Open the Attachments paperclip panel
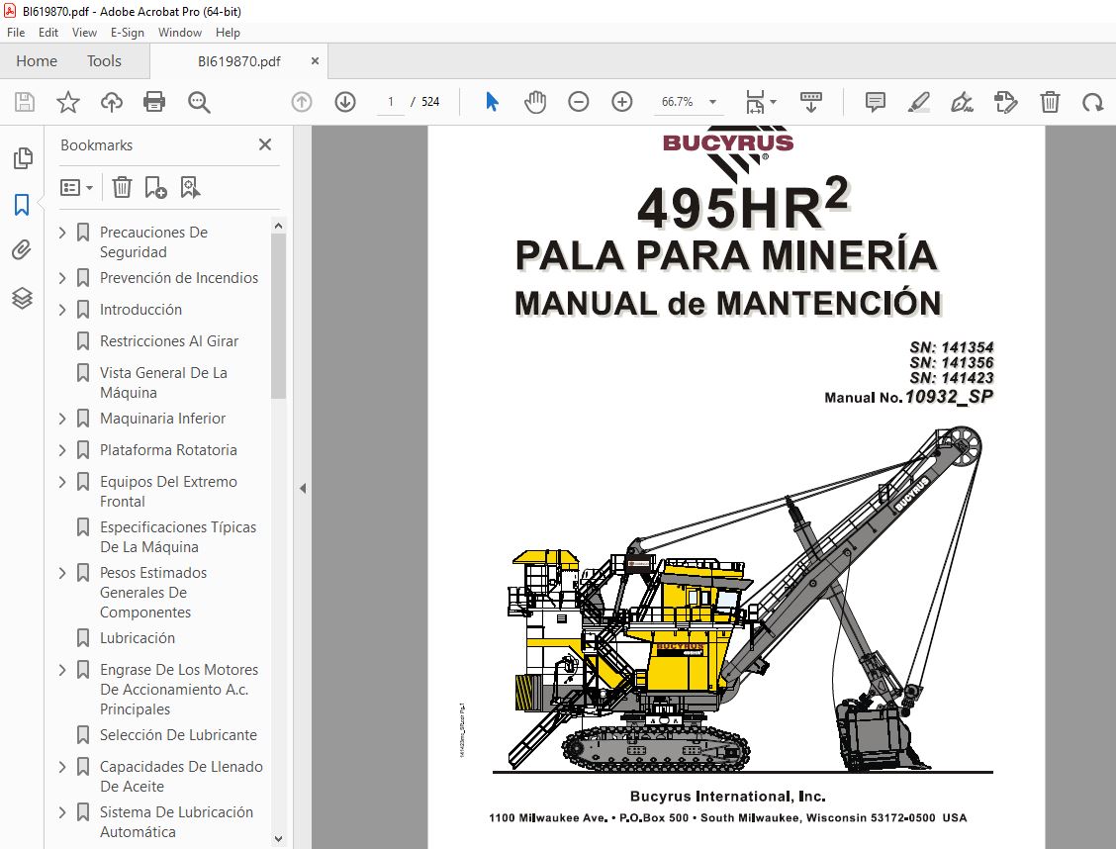Image resolution: width=1116 pixels, height=849 pixels. (x=22, y=250)
